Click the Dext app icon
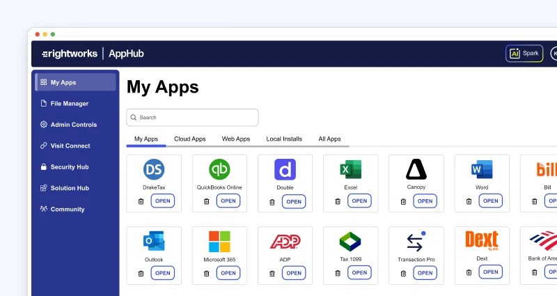Viewport: 557px width, 296px height. click(x=482, y=240)
